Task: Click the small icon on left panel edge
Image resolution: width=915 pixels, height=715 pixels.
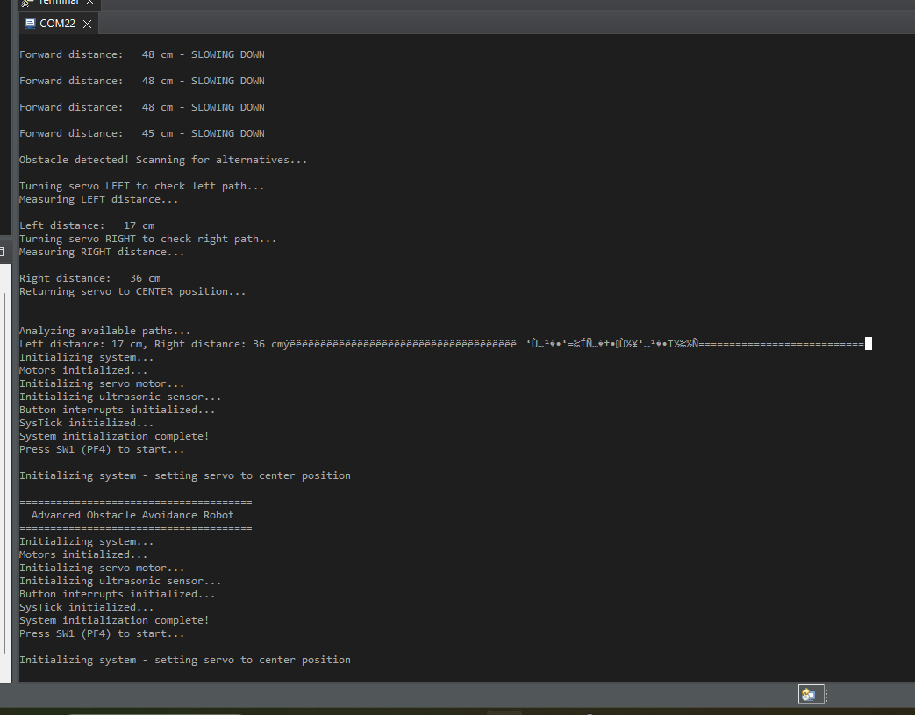Action: click(x=2, y=252)
